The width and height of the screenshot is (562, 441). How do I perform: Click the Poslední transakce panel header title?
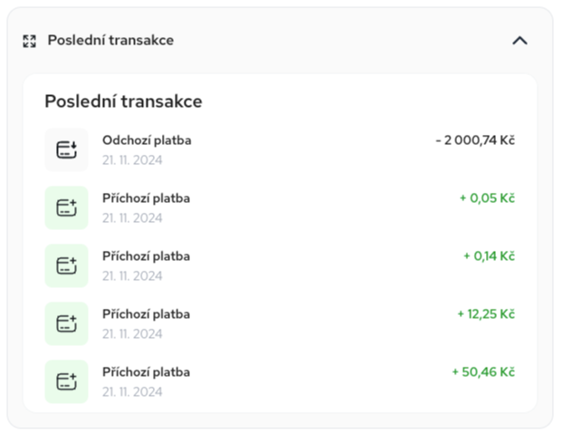(110, 40)
